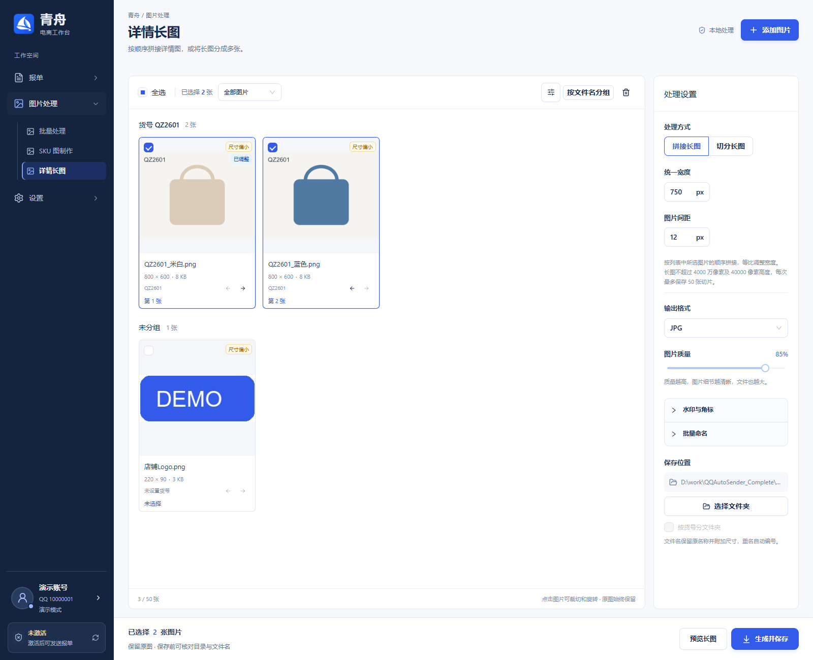Click the refresh icon in activation box
Viewport: 813px width, 660px height.
(x=96, y=638)
